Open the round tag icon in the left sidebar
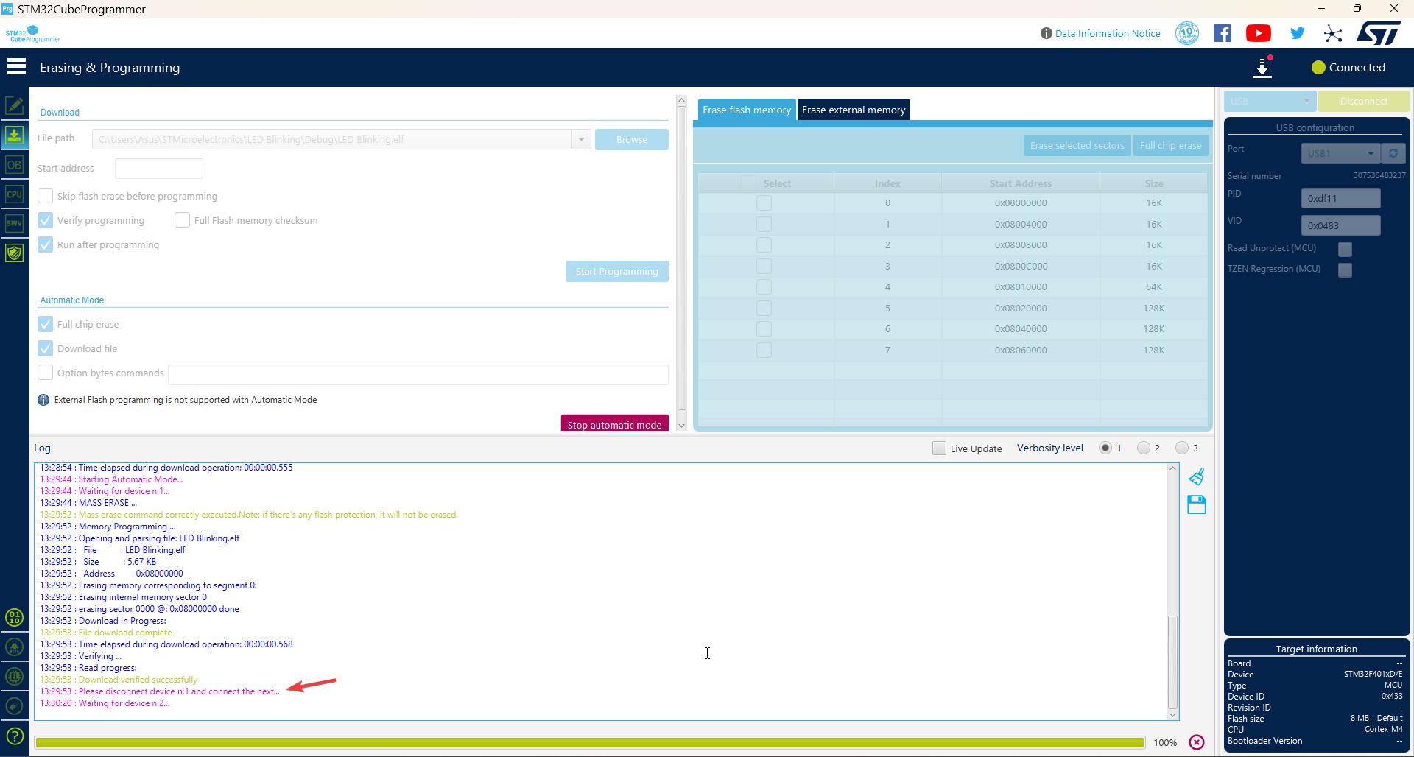Image resolution: width=1414 pixels, height=757 pixels. point(15,706)
